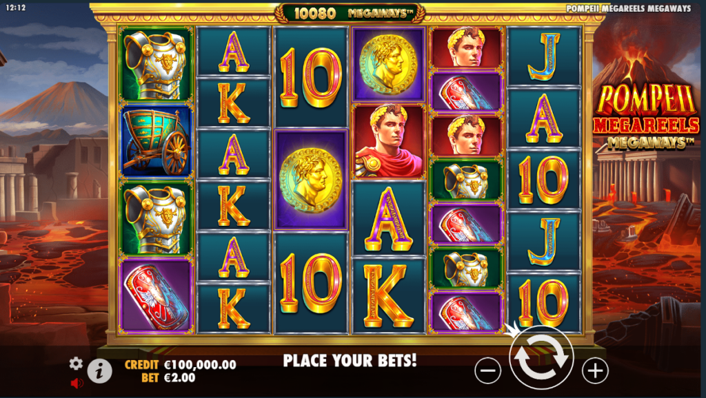Open the game info button
The height and width of the screenshot is (398, 706).
pos(99,371)
